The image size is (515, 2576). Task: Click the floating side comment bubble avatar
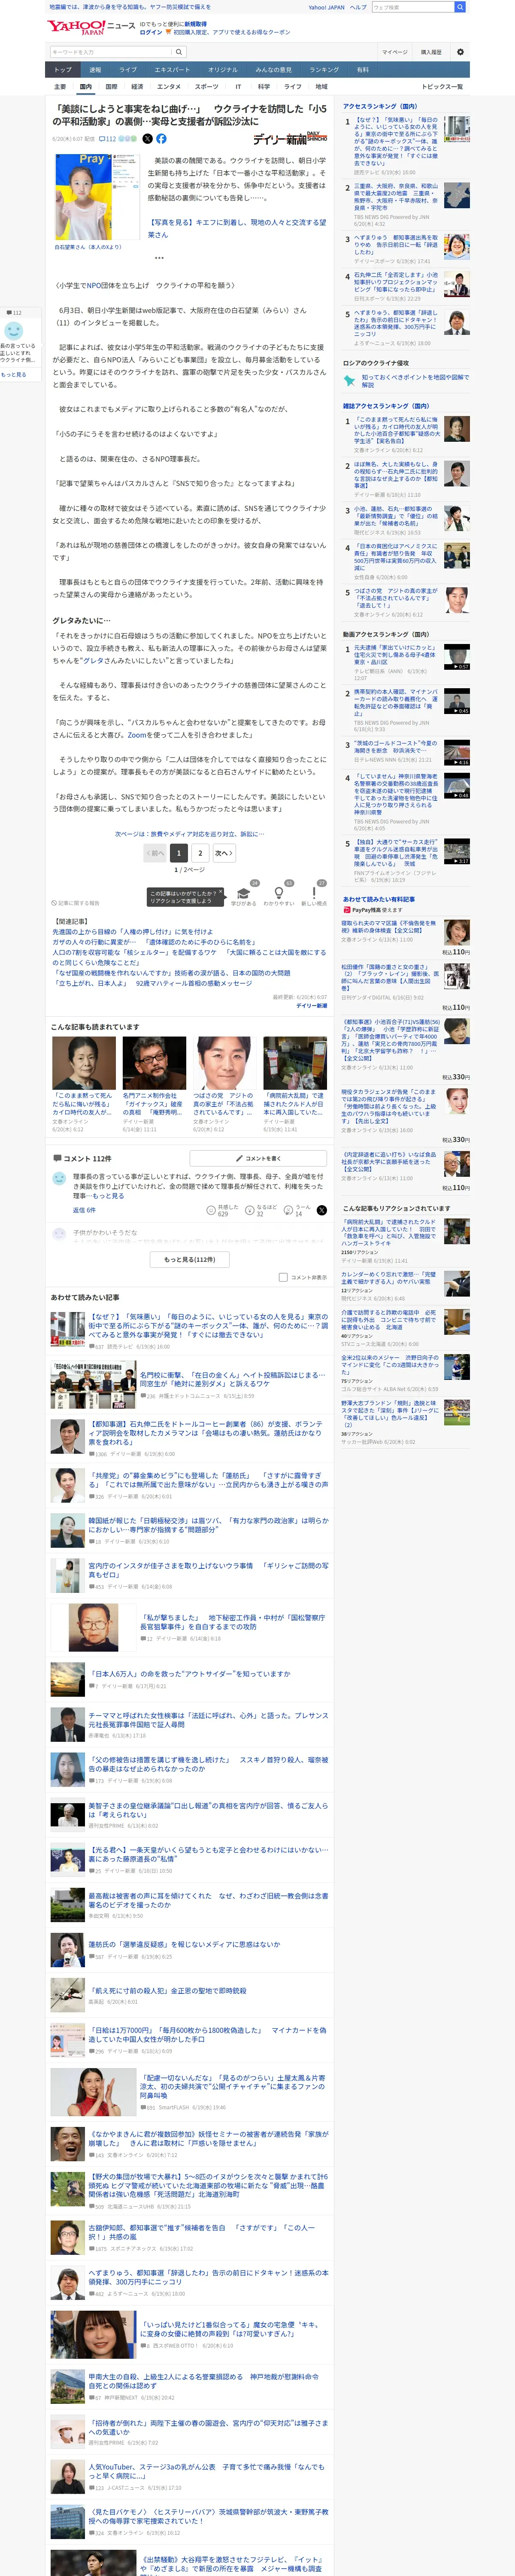click(13, 330)
